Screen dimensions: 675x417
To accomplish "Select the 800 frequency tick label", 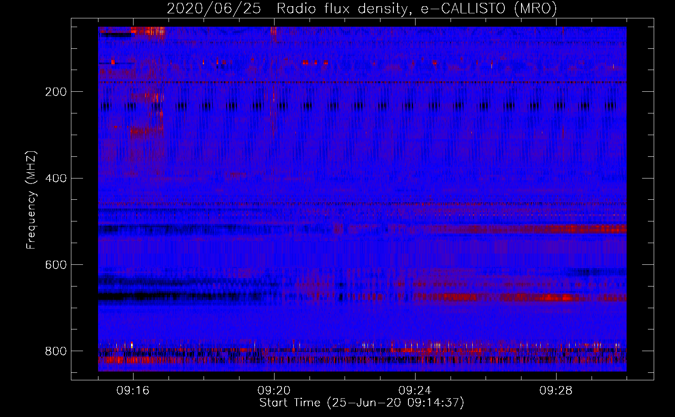I will (56, 352).
